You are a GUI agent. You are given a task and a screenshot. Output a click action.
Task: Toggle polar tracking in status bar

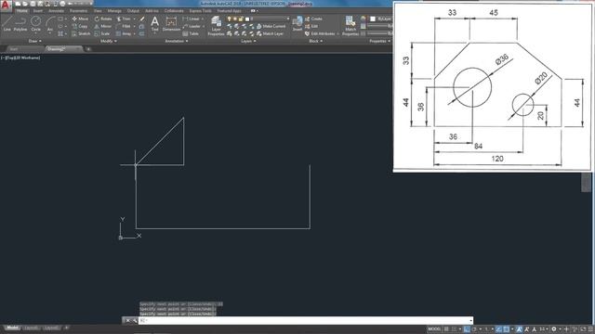(x=474, y=329)
